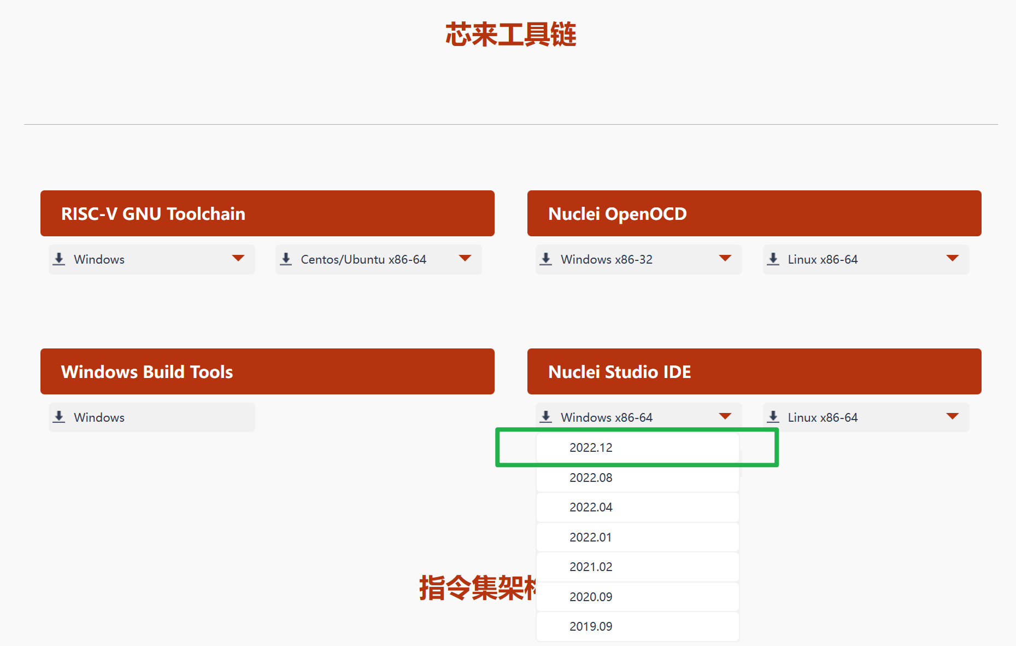Click download icon beside Centos/Ubuntu x86-64

[x=286, y=259]
